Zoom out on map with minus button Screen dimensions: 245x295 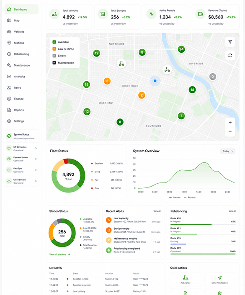(x=230, y=132)
